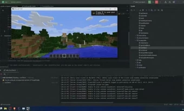The image size is (184, 111).
Task: Reload all Gradle projects icon
Action: click(132, 10)
